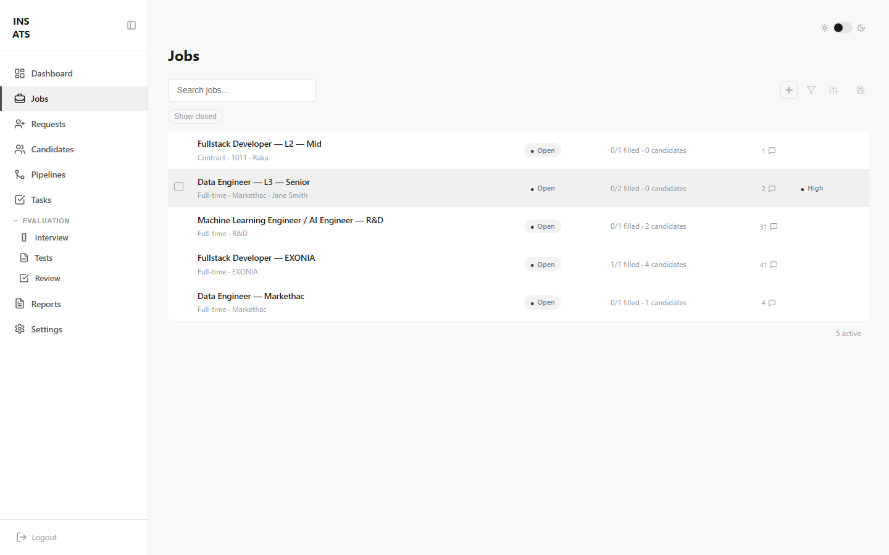Check the Data Engineer L3 Senior checkbox
This screenshot has height=555, width=889.
179,186
